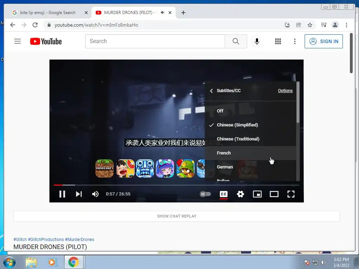Switch to the bite lip emoji Google tab
The image size is (359, 269).
coord(48,13)
